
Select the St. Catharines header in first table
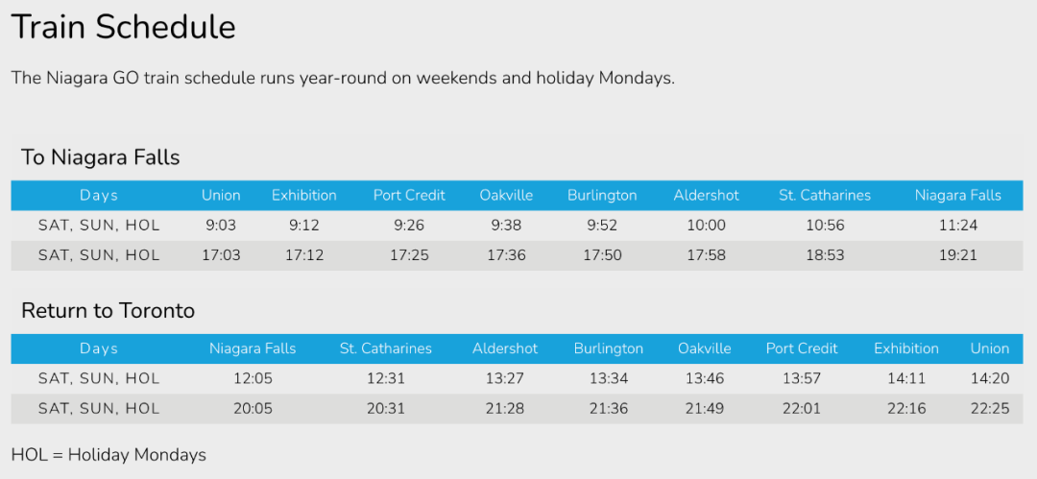[x=825, y=195]
